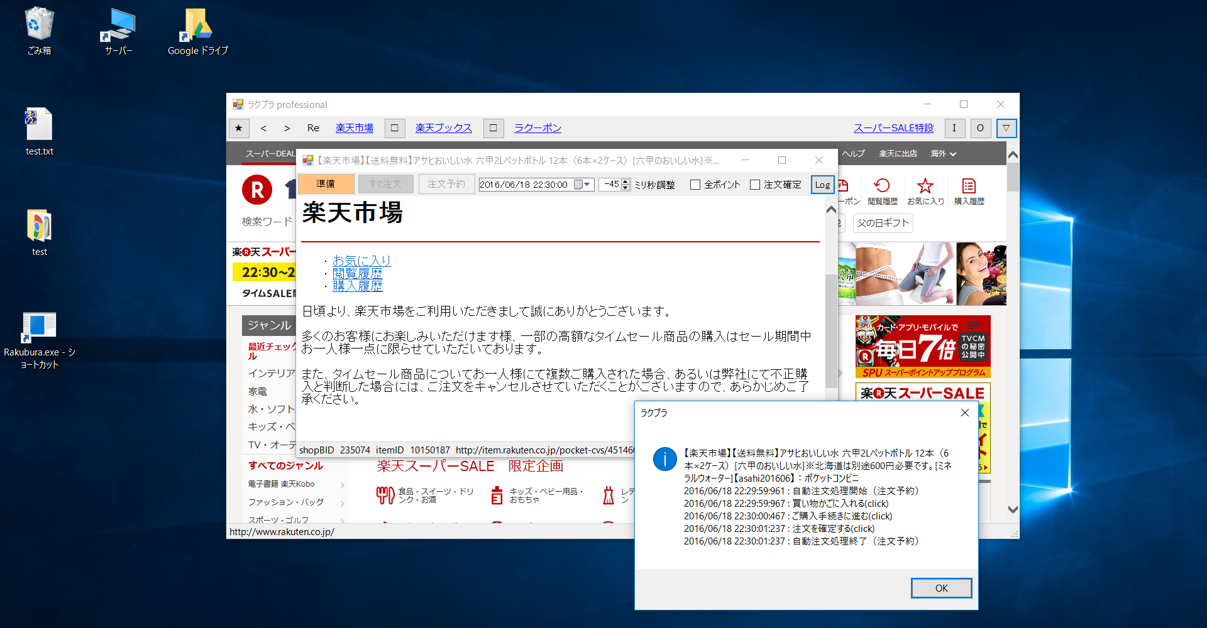
Task: Reload the page with Re button
Action: coord(313,128)
